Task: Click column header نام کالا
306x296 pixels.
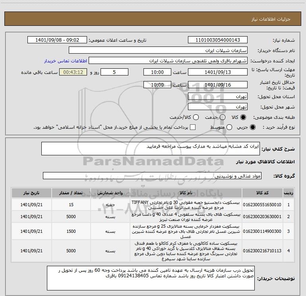Action: pyautogui.click(x=186, y=193)
